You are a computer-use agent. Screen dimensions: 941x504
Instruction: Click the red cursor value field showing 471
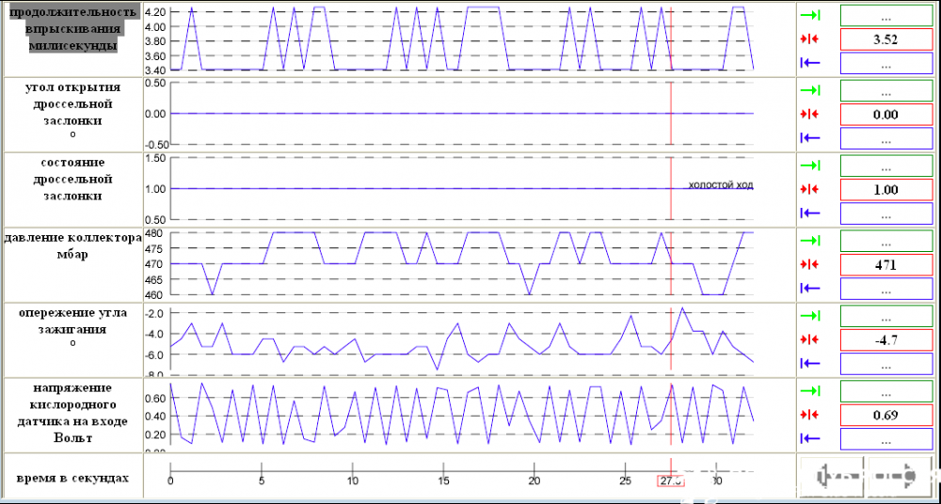click(x=885, y=264)
